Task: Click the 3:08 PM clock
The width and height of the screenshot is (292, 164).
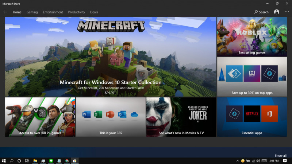Action: [274, 161]
